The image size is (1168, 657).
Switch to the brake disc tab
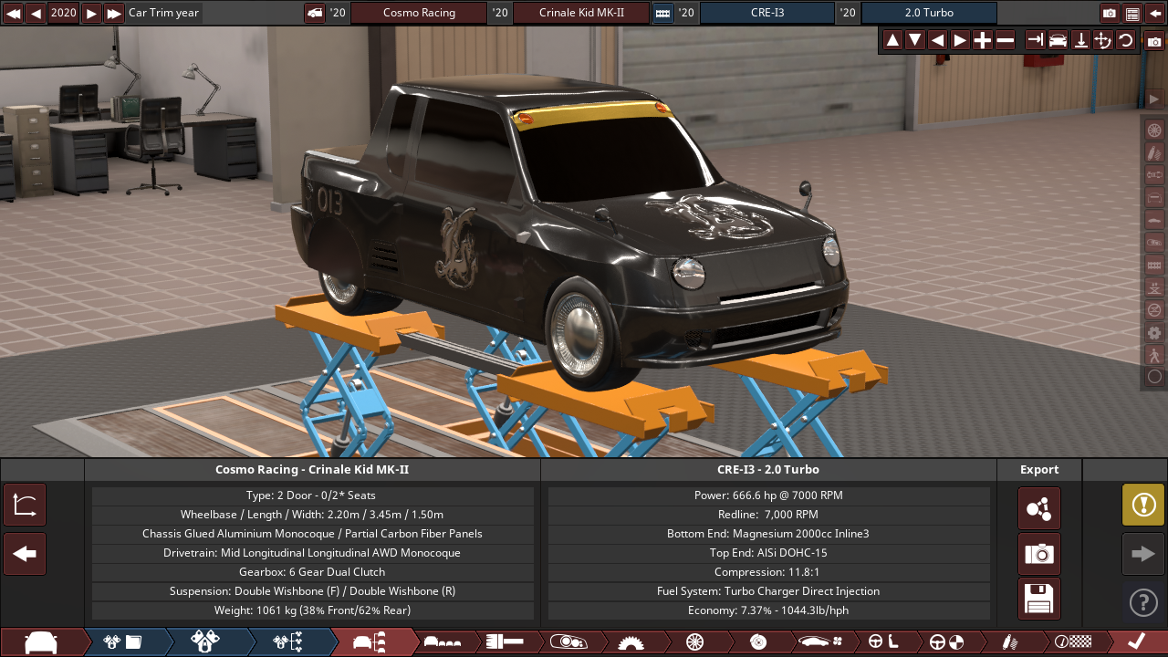coord(757,642)
